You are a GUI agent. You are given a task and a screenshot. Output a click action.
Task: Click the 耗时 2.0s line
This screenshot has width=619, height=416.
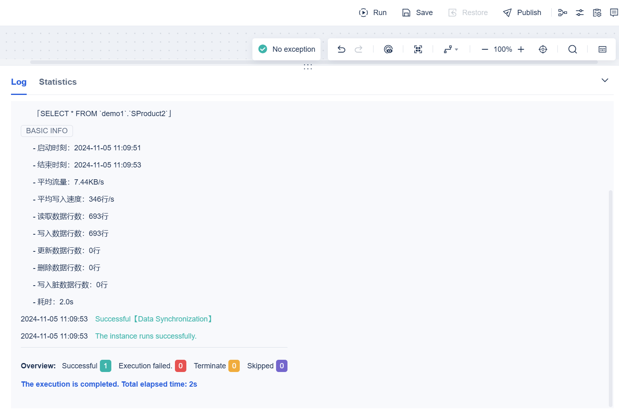point(53,302)
